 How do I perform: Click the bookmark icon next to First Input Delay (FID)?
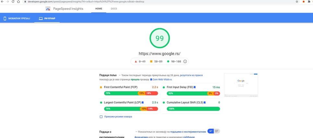click(x=195, y=87)
